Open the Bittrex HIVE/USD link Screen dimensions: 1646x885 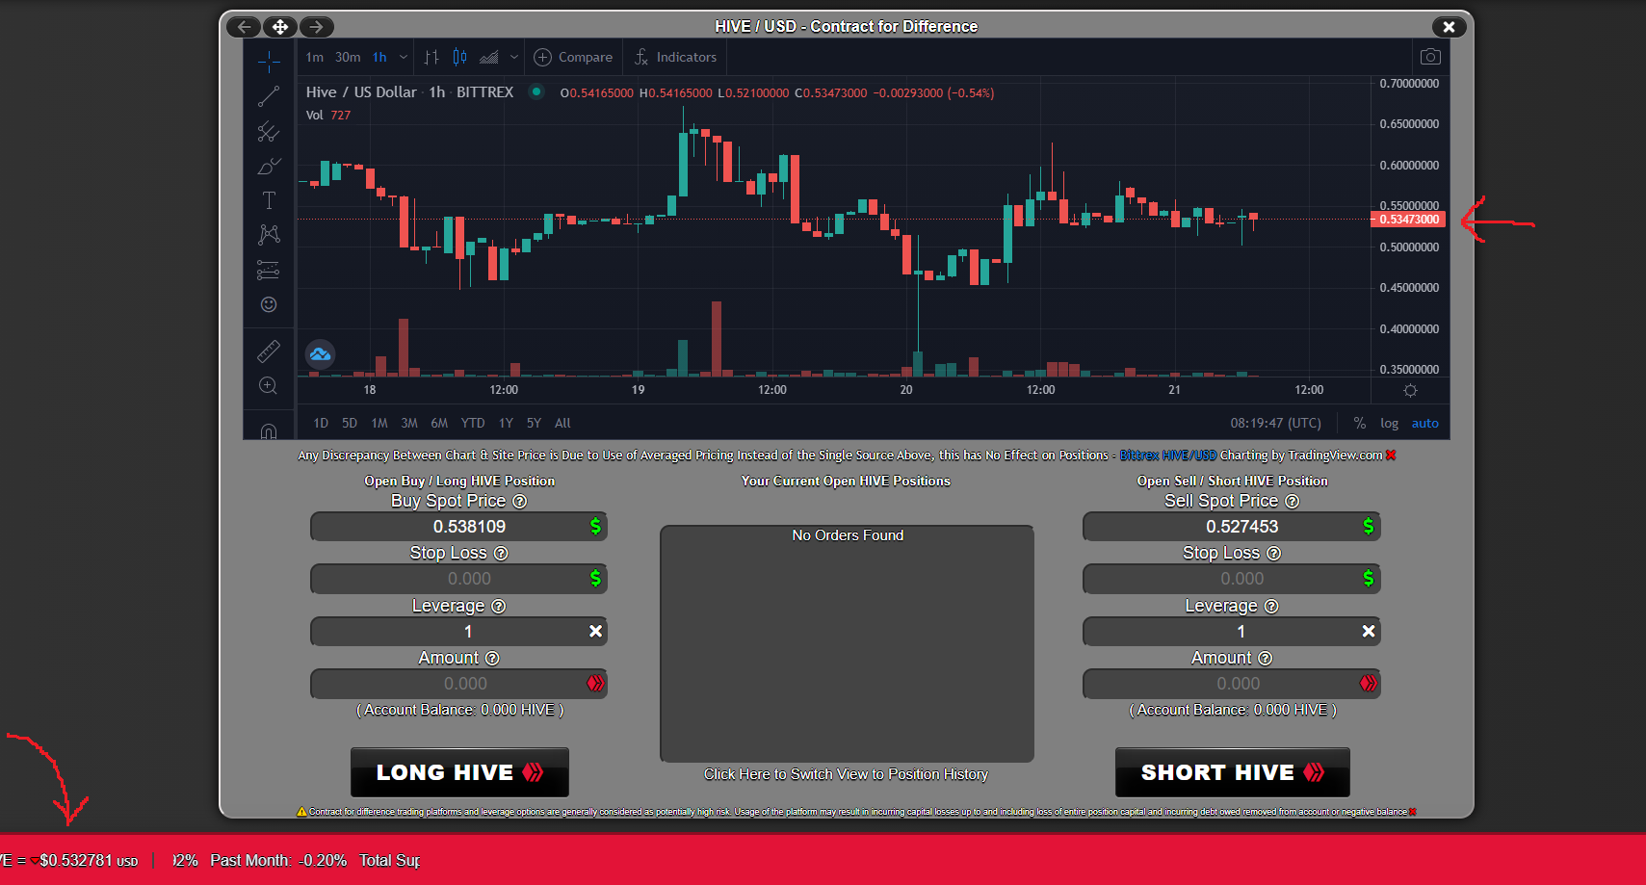(1167, 456)
